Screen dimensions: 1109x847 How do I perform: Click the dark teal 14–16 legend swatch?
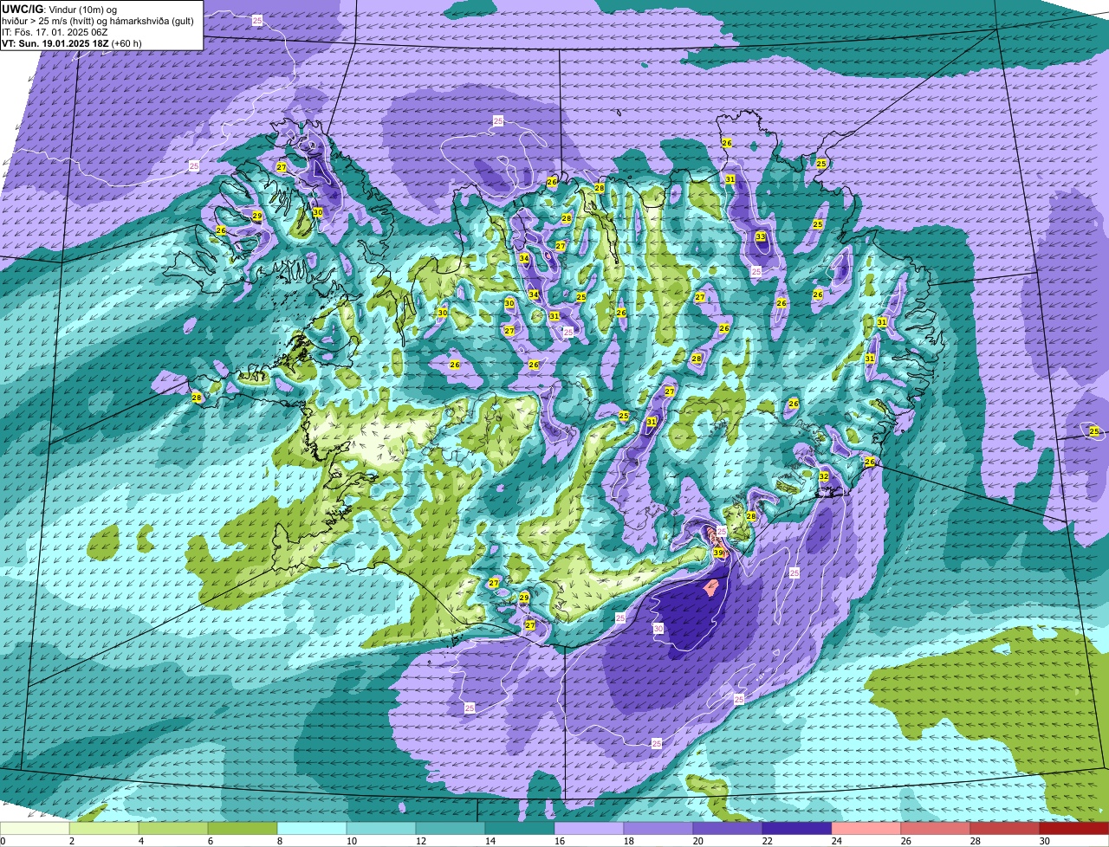coord(520,828)
